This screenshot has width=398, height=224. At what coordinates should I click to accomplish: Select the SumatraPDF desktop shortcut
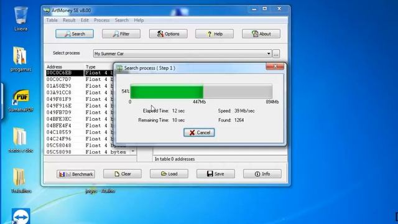pyautogui.click(x=21, y=101)
